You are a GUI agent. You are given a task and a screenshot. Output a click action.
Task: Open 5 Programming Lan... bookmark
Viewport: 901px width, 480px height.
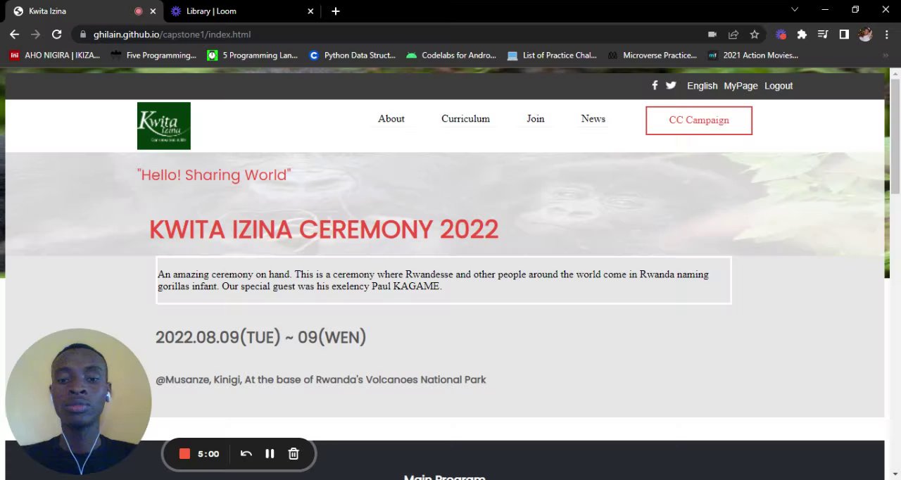(253, 55)
